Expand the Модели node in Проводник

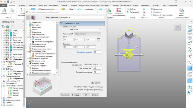click(x=2, y=98)
